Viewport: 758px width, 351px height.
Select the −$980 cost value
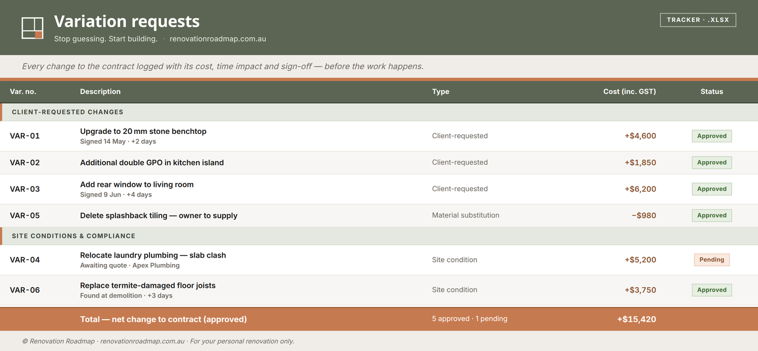pyautogui.click(x=644, y=215)
